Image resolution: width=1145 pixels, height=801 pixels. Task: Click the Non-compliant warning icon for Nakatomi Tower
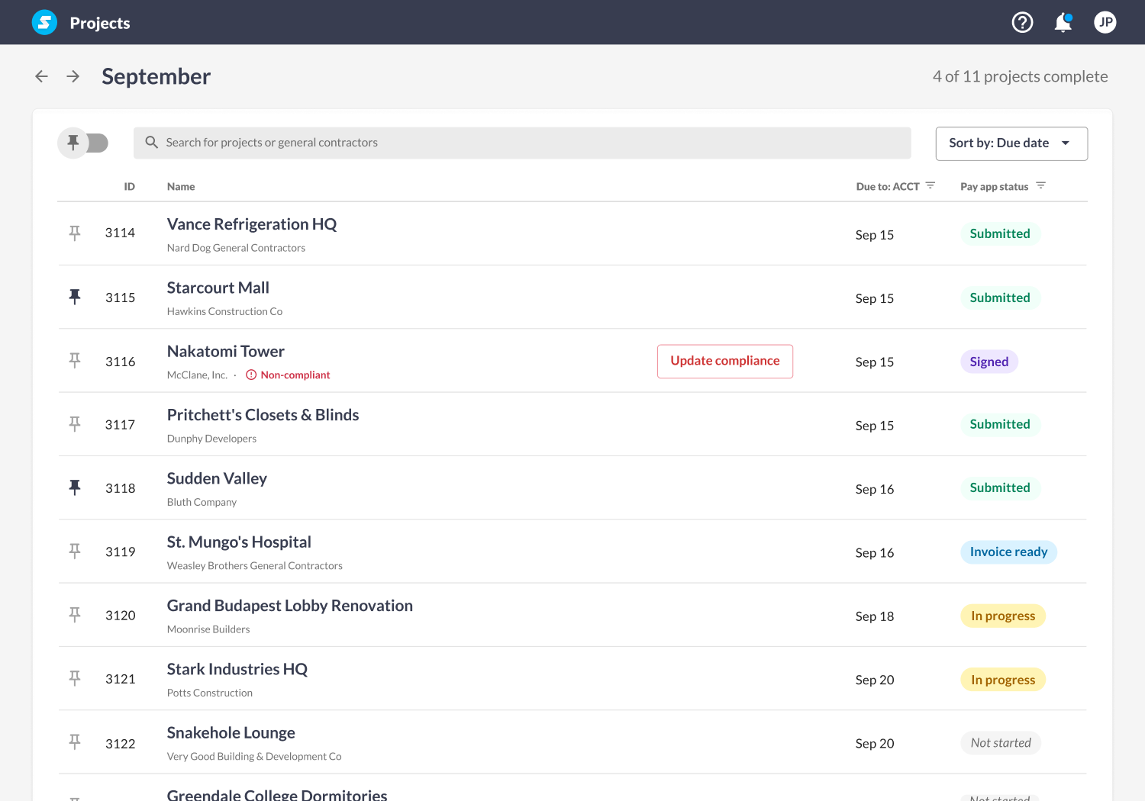point(252,375)
